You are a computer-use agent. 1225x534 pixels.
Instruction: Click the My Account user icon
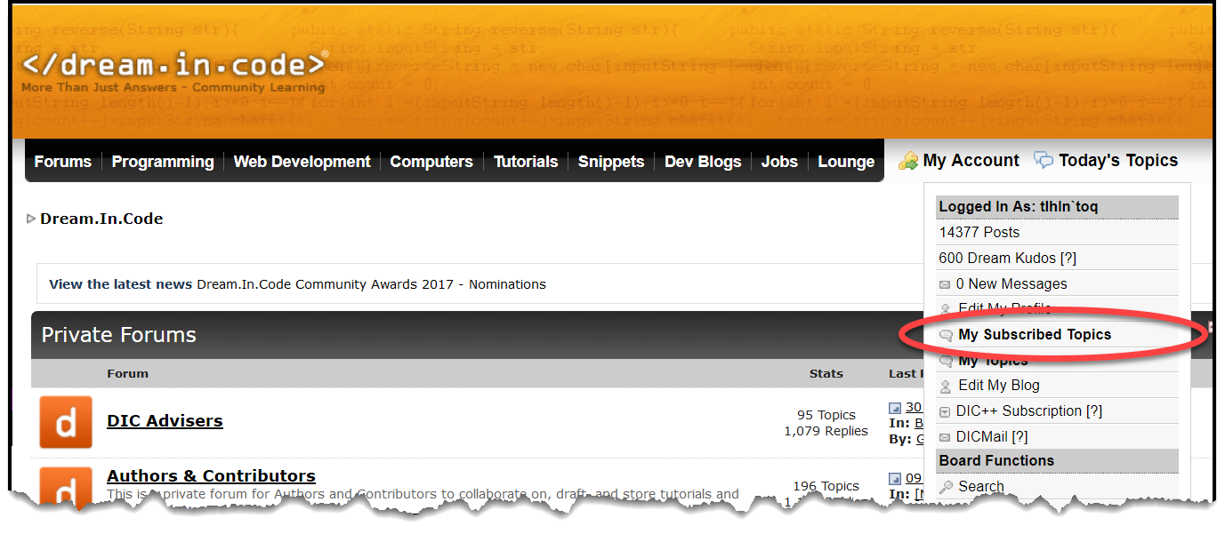[908, 162]
